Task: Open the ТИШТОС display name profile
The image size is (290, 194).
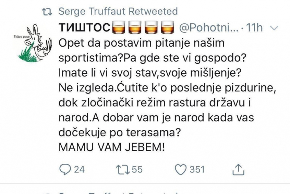Action: point(84,28)
